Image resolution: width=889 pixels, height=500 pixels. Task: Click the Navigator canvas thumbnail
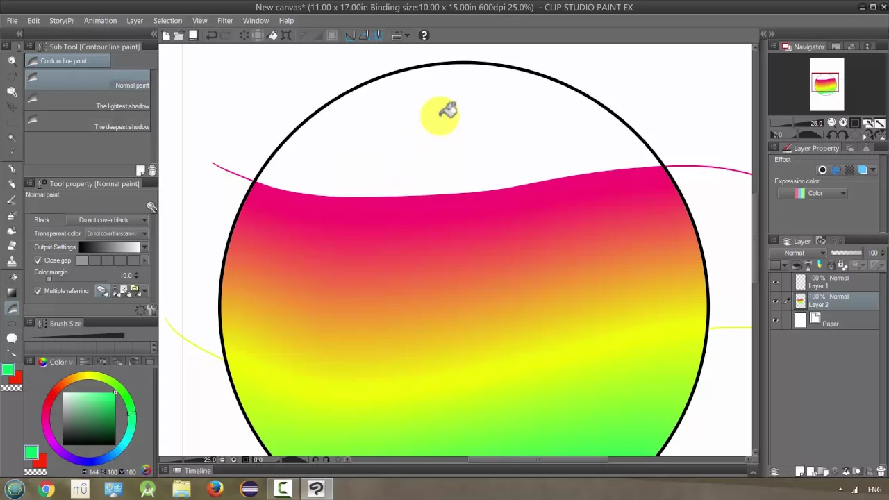click(x=826, y=84)
